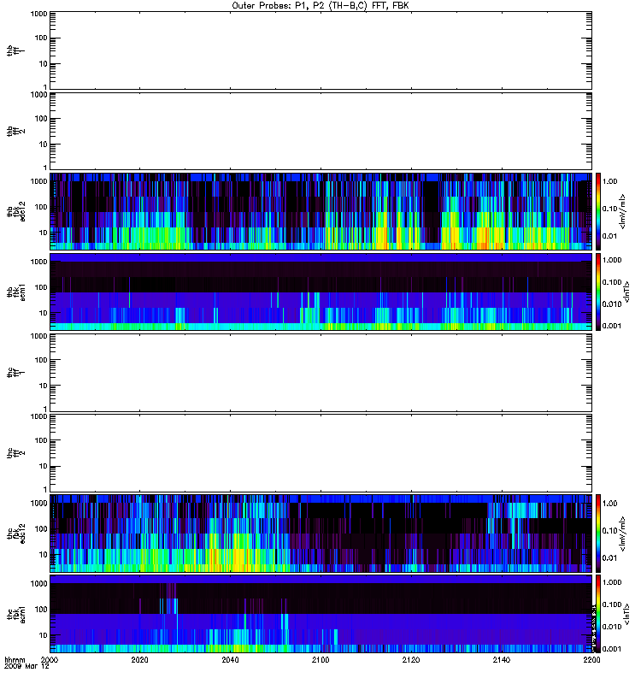
Task: Click the '2200' time axis label
Action: click(591, 659)
